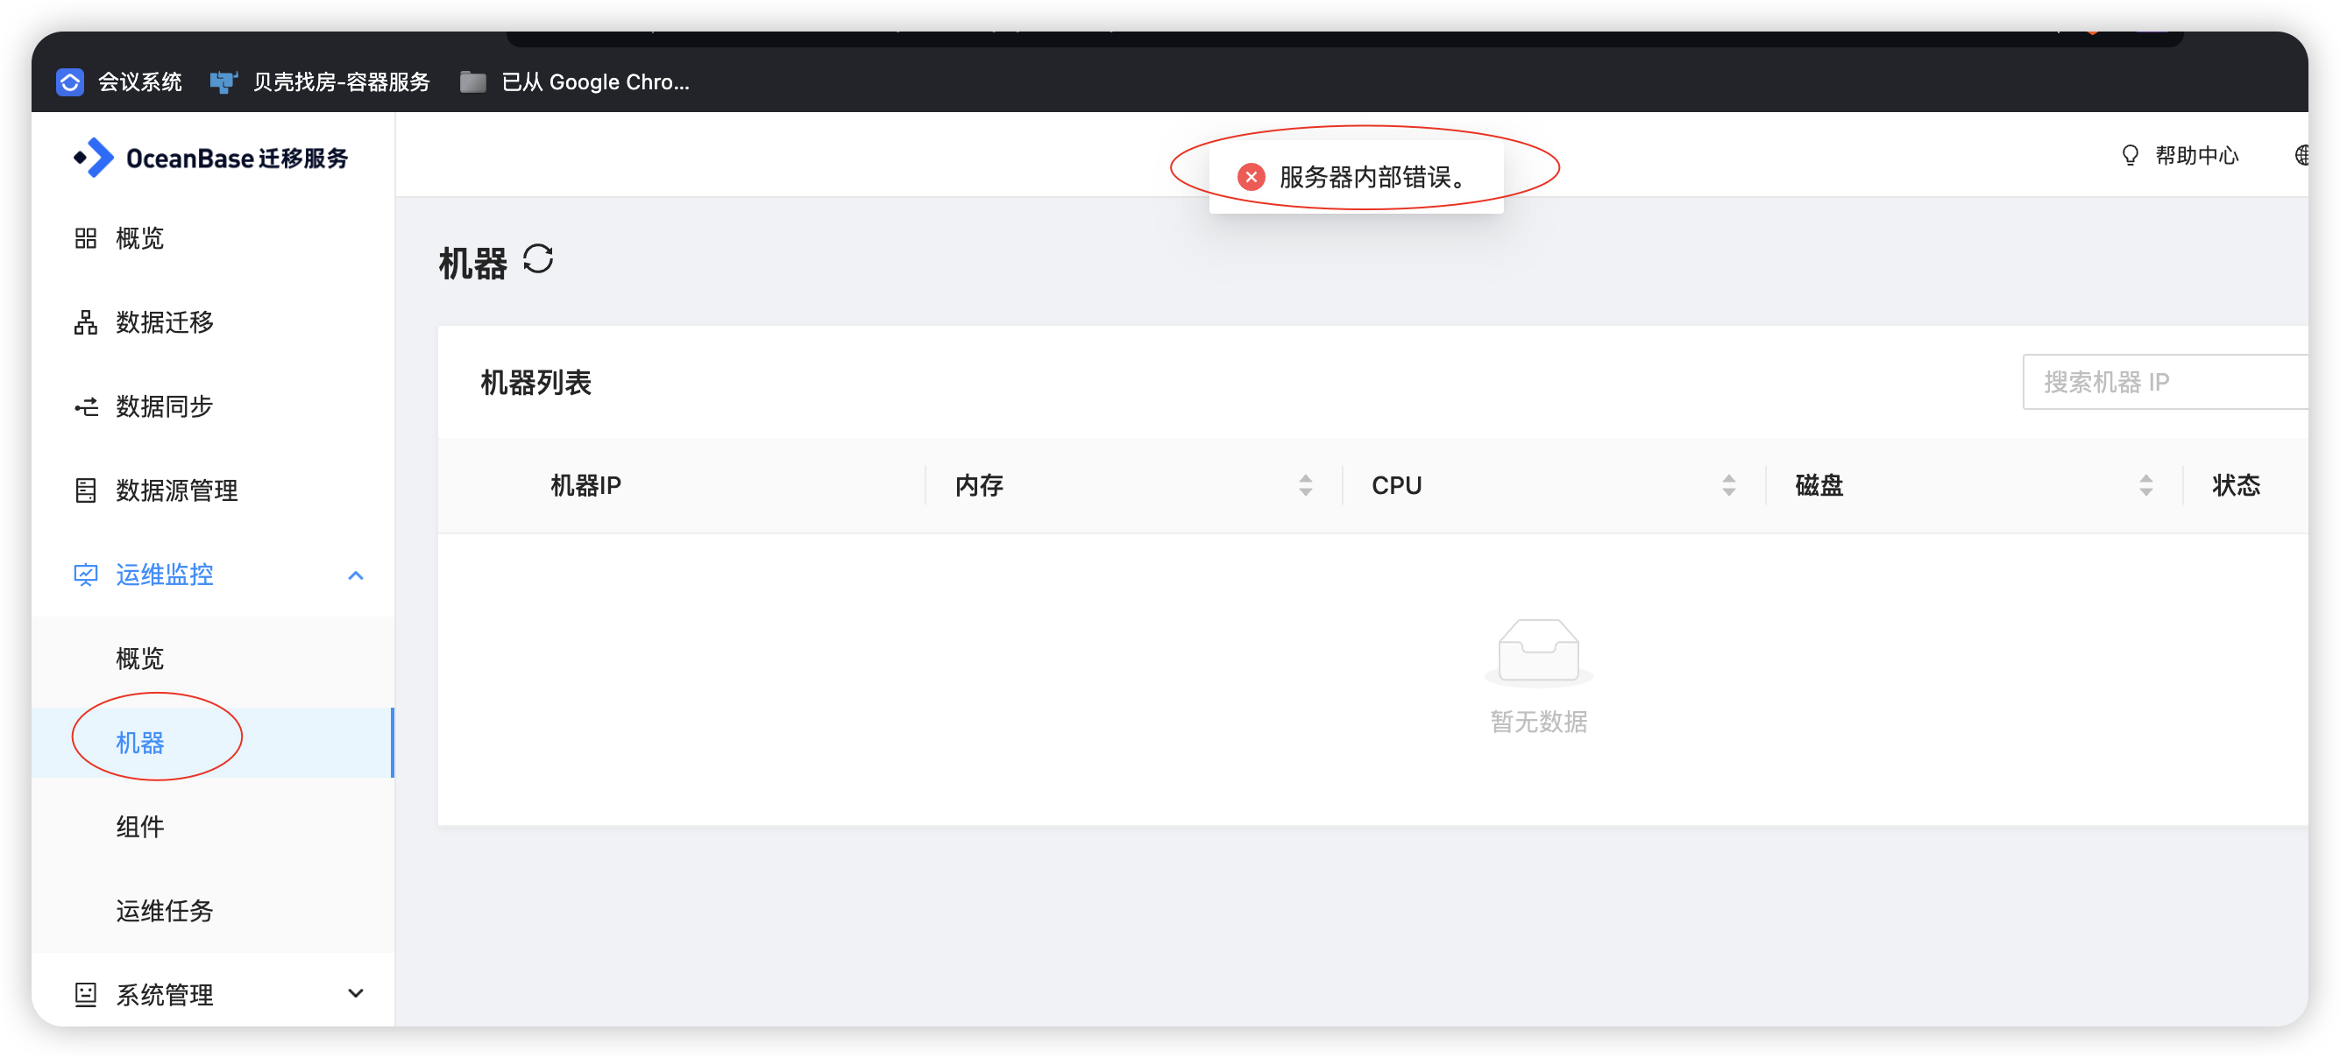This screenshot has width=2340, height=1058.
Task: Click the 数据同步 sidebar icon
Action: click(85, 407)
